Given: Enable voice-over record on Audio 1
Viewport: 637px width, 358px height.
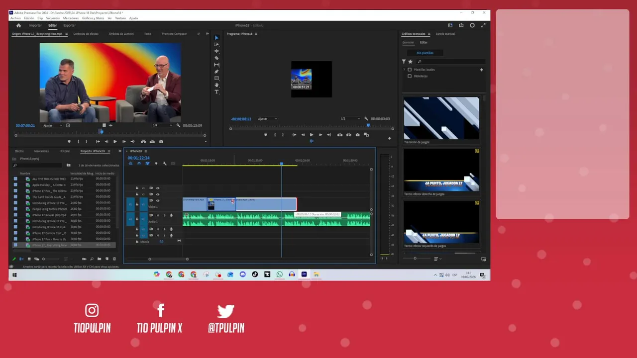Looking at the screenshot, I should (x=171, y=215).
